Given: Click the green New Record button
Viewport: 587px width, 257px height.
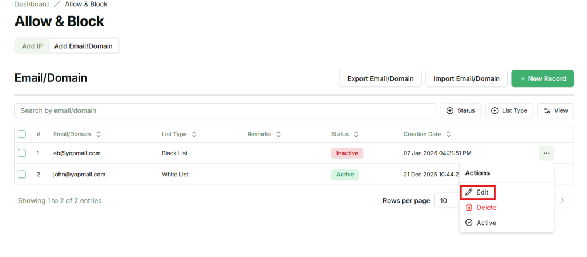Looking at the screenshot, I should coord(542,79).
